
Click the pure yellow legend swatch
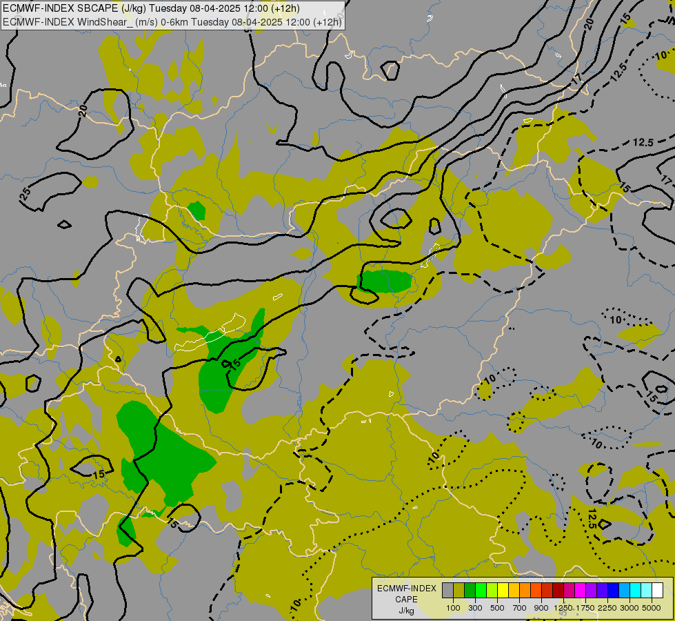click(503, 590)
